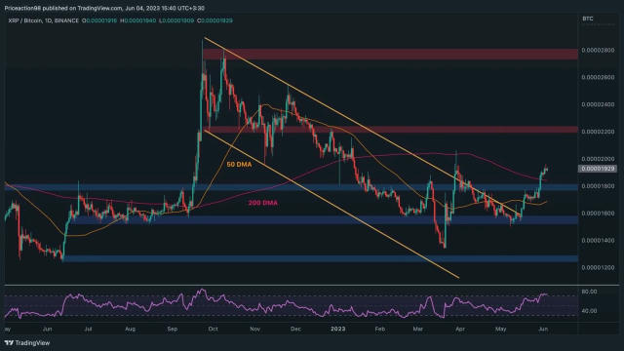Screen dimensions: 624x351
Task: Click the 2023 label on time axis
Action: (x=338, y=330)
